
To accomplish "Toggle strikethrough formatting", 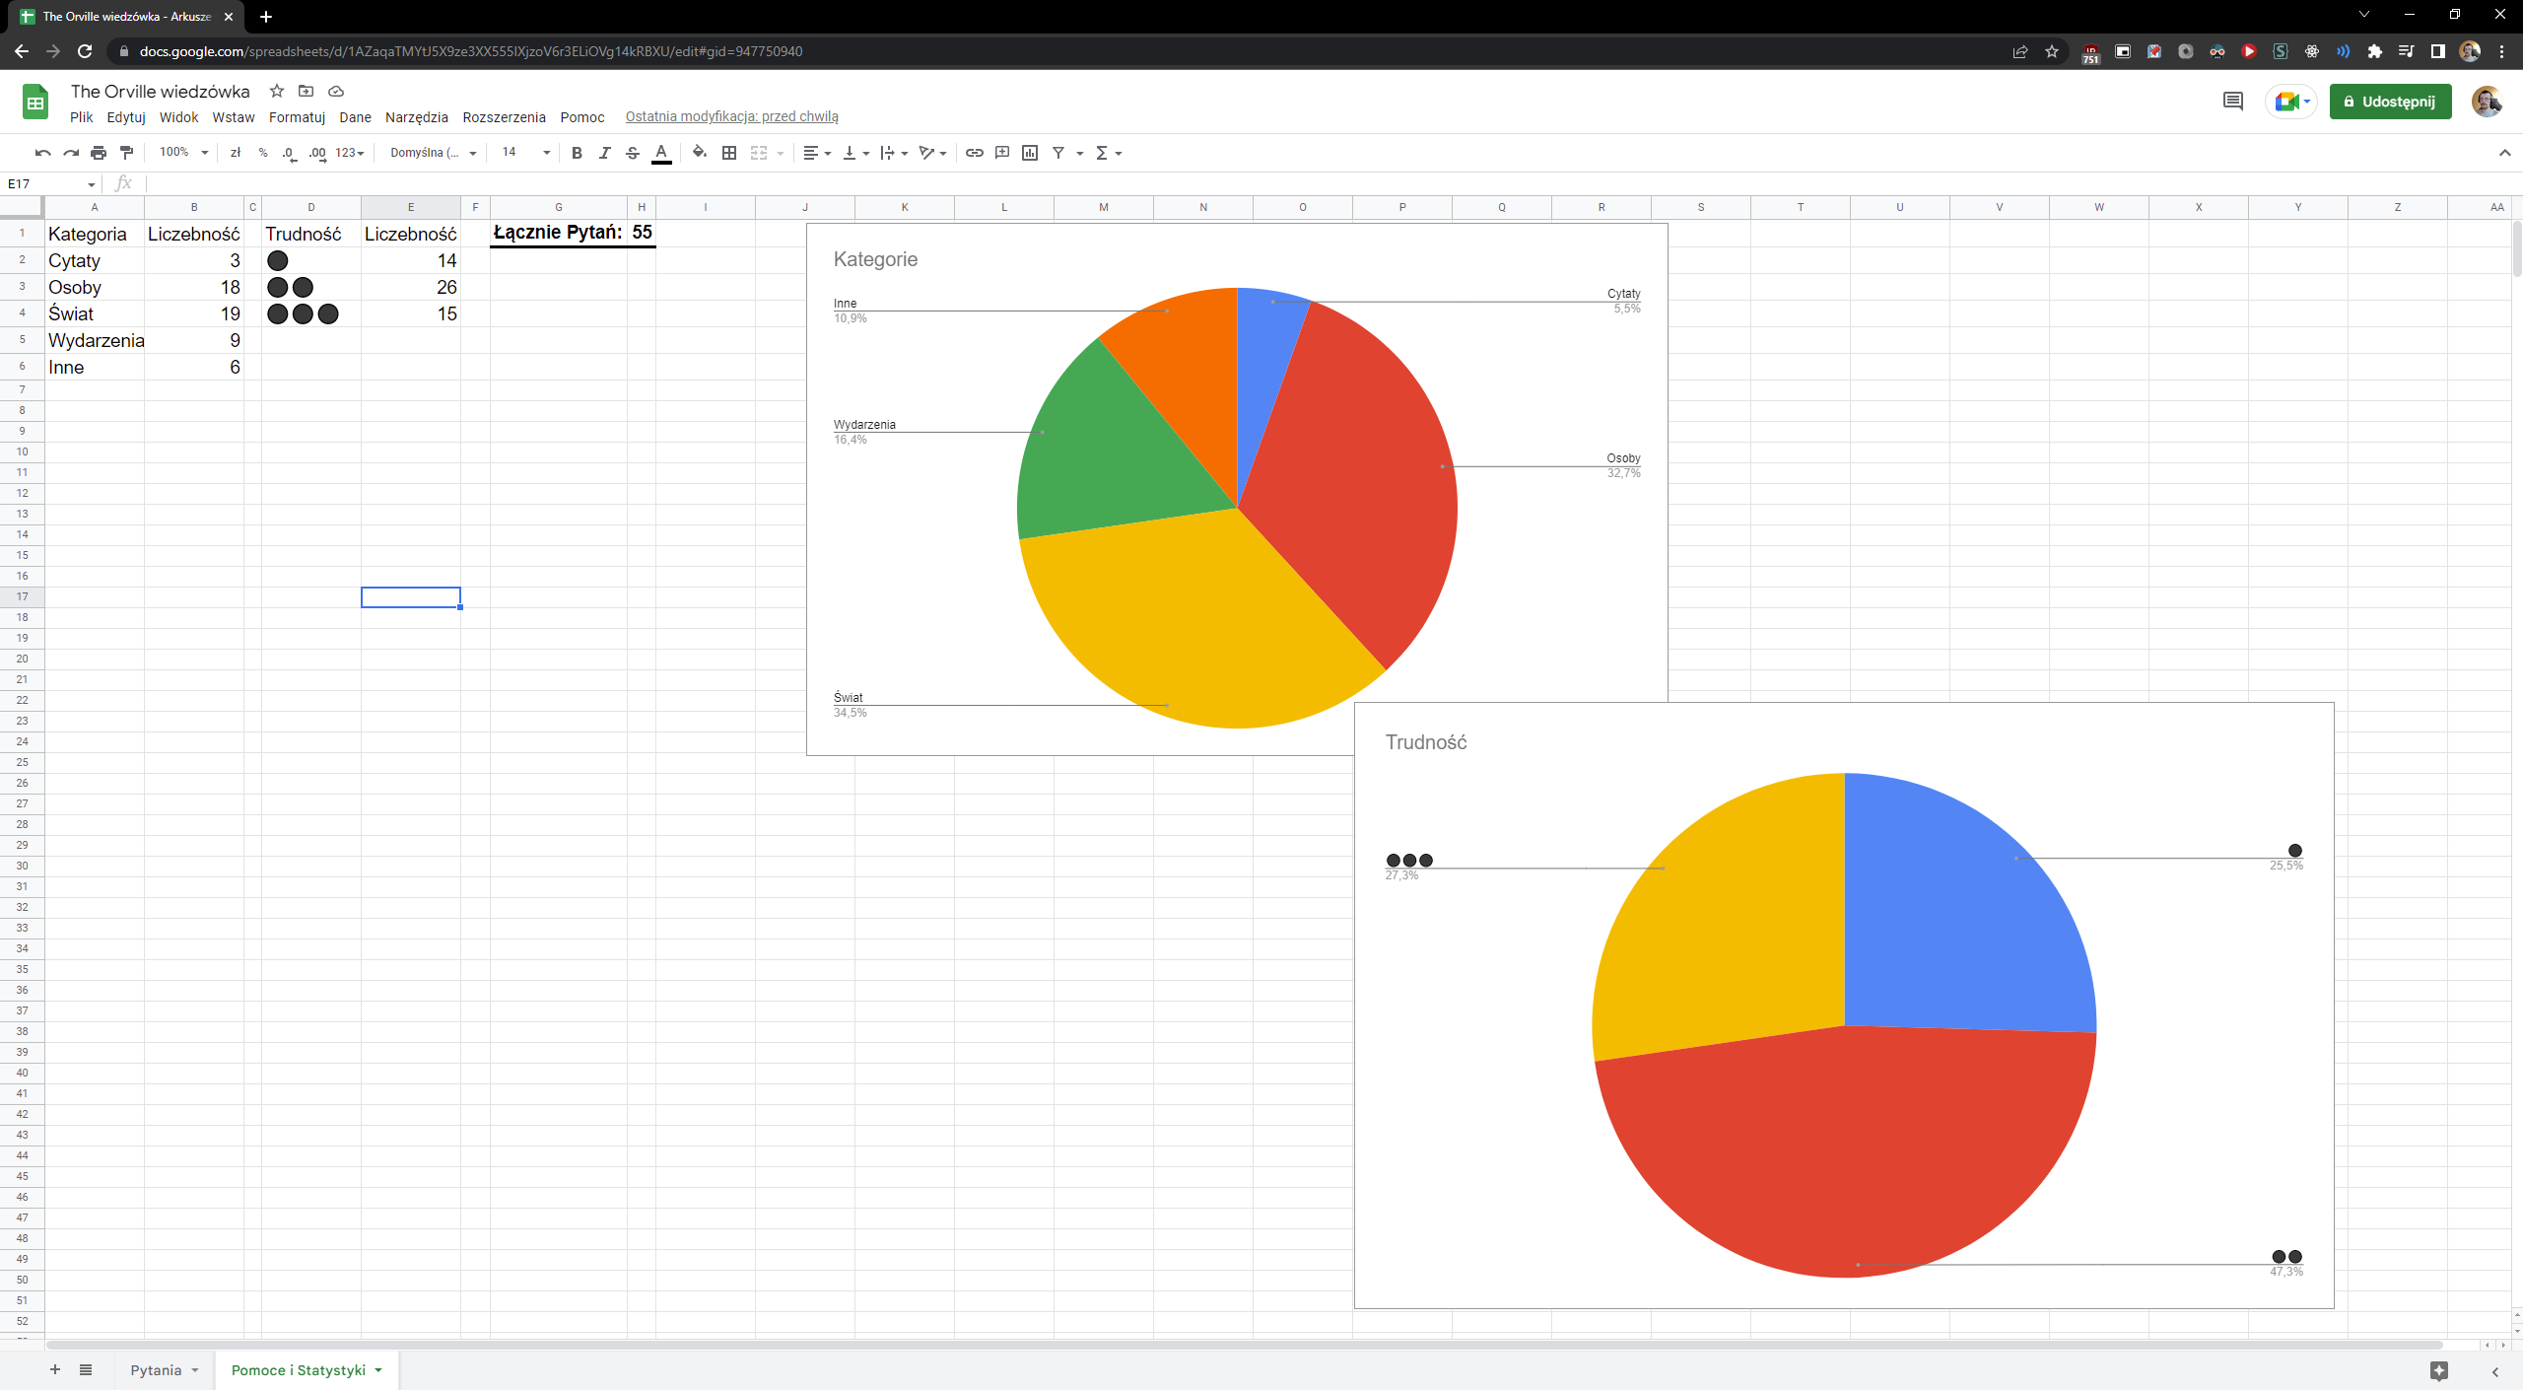I will [x=633, y=153].
